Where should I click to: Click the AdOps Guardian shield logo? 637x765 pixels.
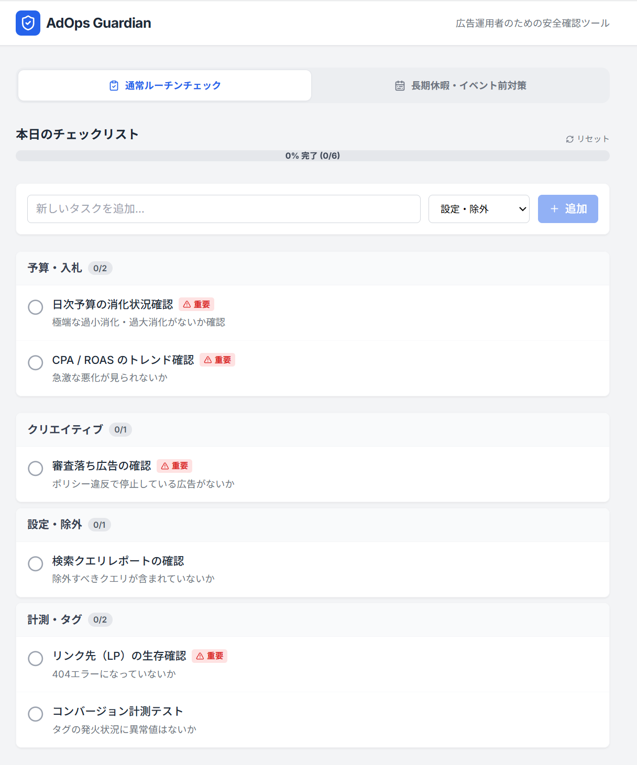pyautogui.click(x=28, y=23)
